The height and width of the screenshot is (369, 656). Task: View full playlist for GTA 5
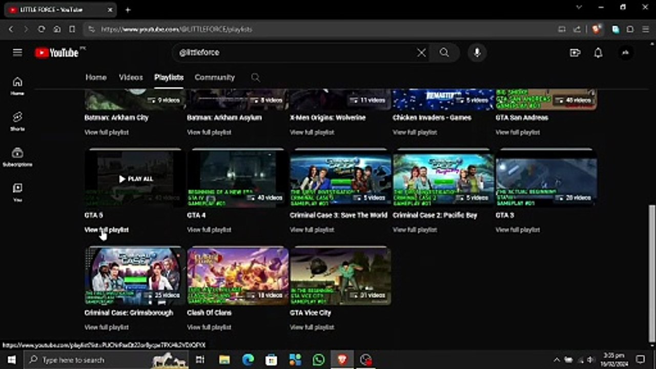pos(107,230)
